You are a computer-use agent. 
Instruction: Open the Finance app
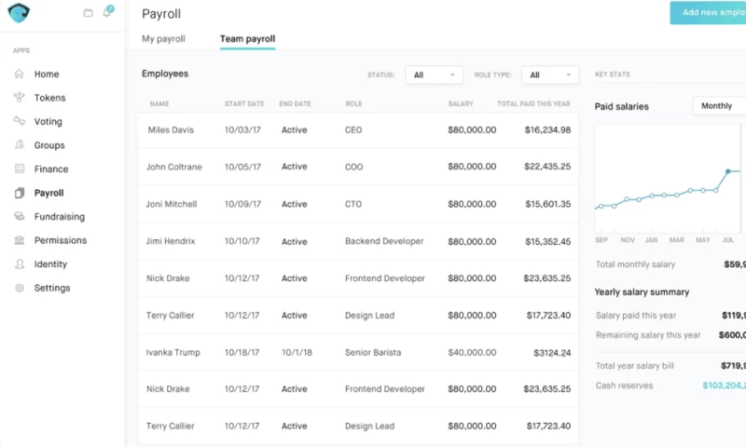point(51,169)
